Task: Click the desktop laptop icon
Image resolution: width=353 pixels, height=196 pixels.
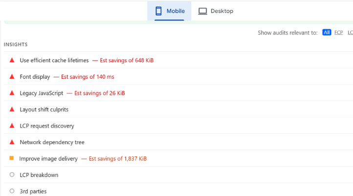Action: coord(202,11)
